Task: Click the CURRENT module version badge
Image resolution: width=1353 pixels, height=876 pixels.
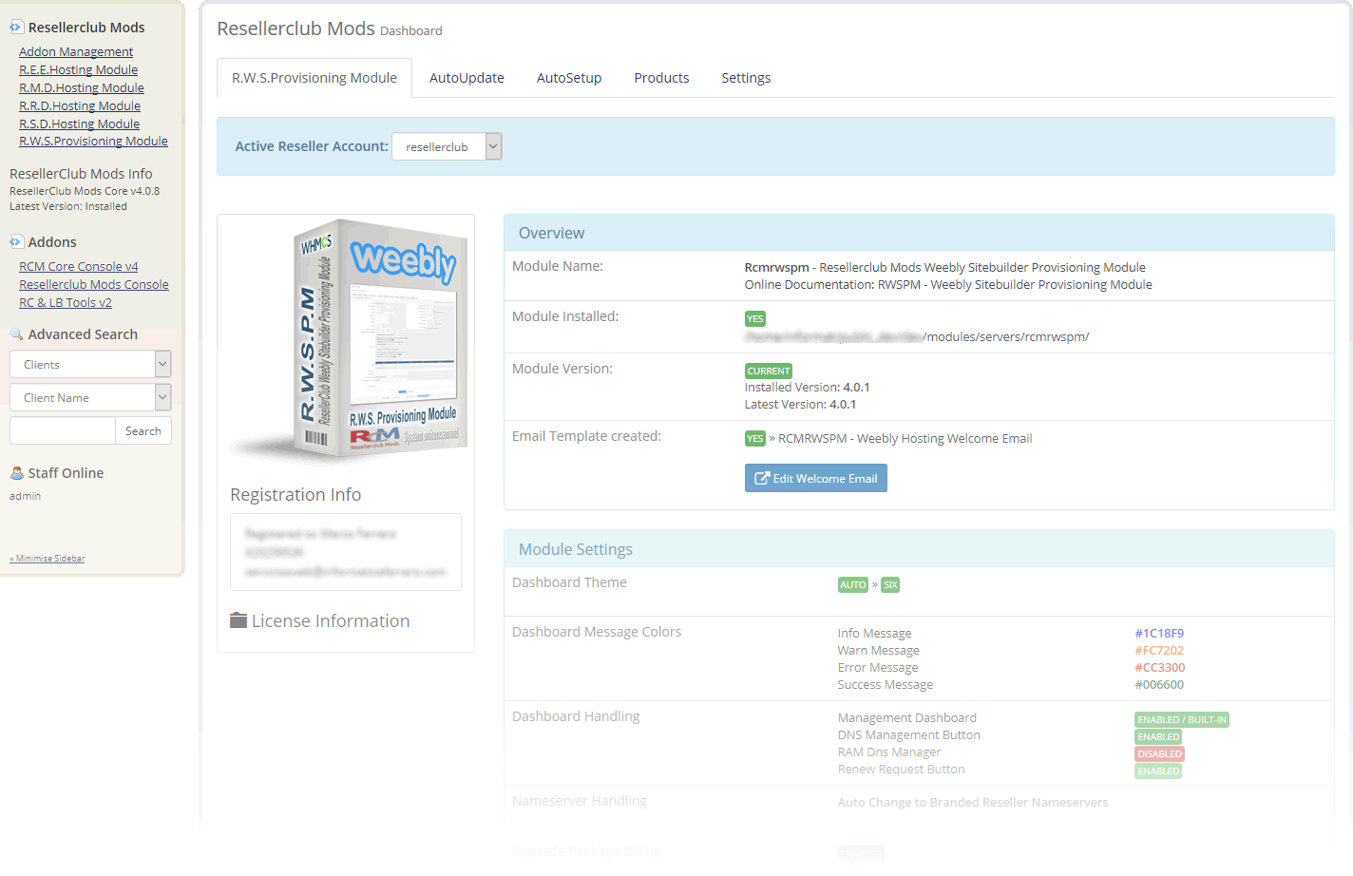Action: 769,371
